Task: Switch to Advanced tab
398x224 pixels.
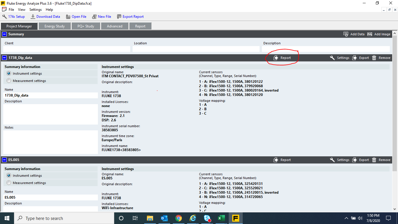Action: pos(115,26)
